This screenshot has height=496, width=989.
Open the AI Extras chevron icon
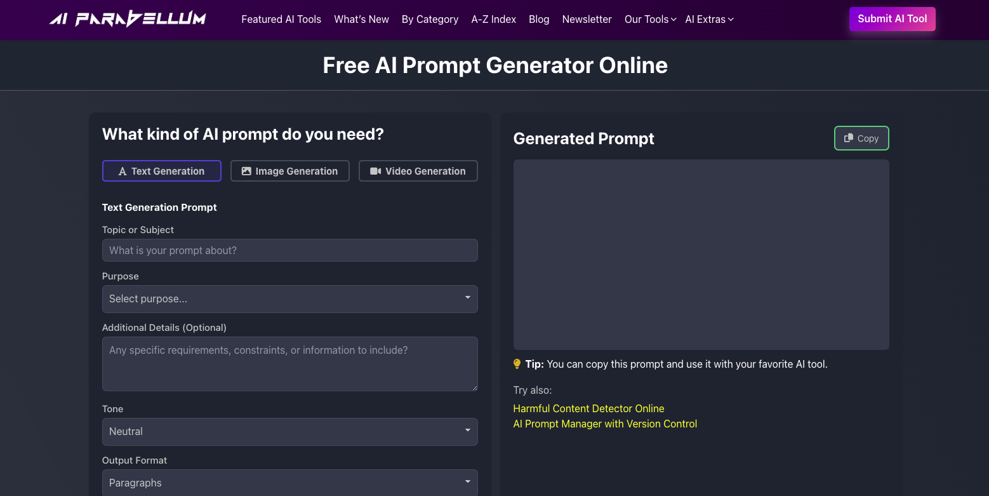[731, 20]
